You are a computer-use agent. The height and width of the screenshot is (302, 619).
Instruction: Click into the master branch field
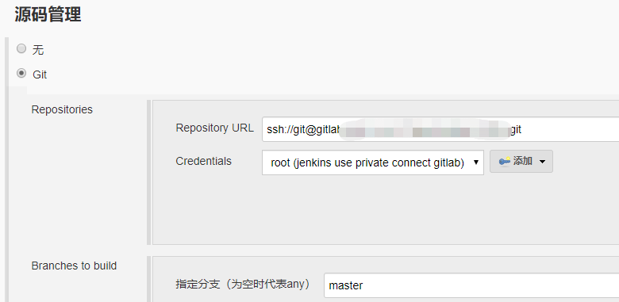tap(471, 285)
